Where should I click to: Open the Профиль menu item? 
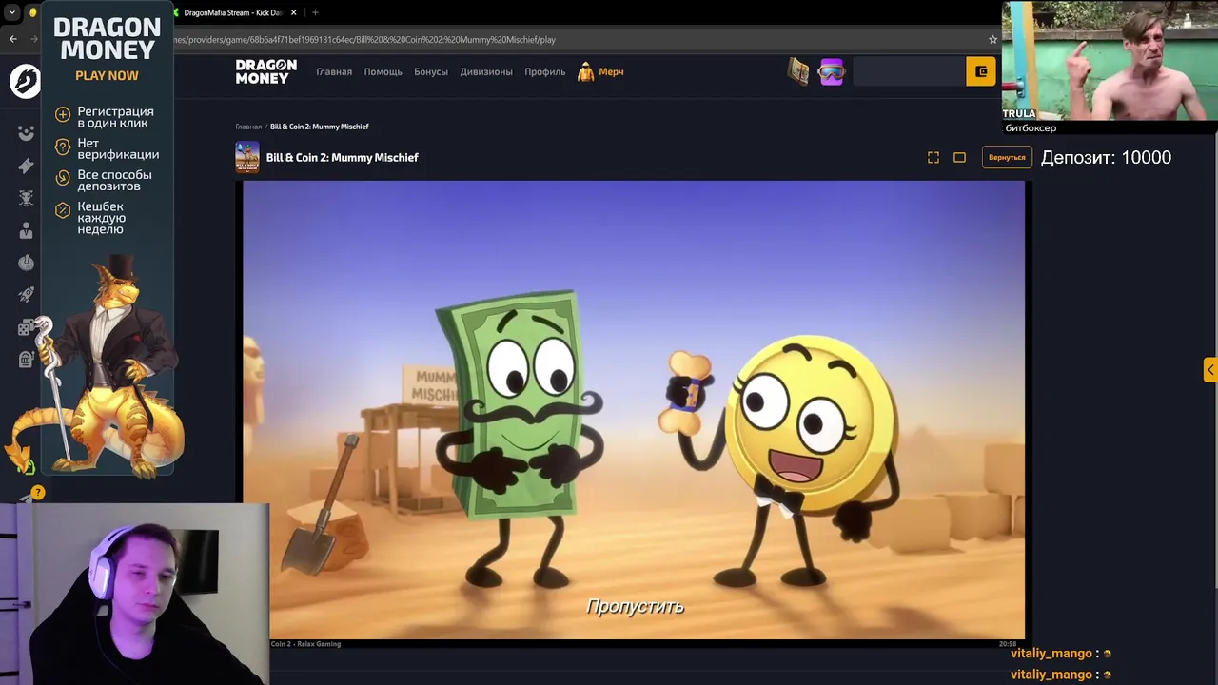[544, 72]
